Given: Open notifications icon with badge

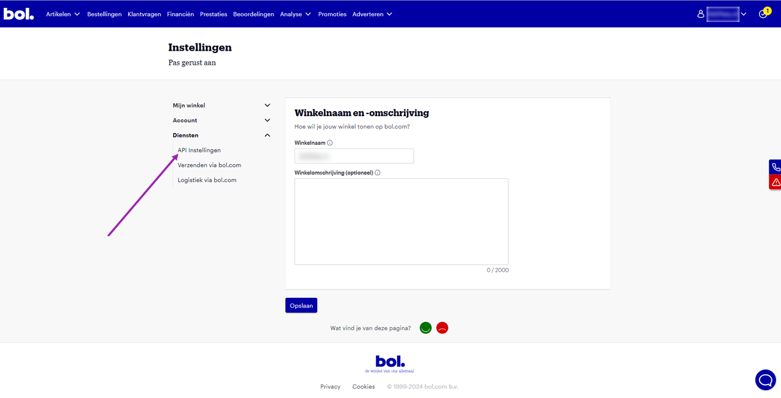Looking at the screenshot, I should coord(764,13).
